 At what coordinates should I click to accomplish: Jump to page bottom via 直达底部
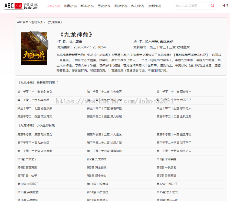click(167, 42)
